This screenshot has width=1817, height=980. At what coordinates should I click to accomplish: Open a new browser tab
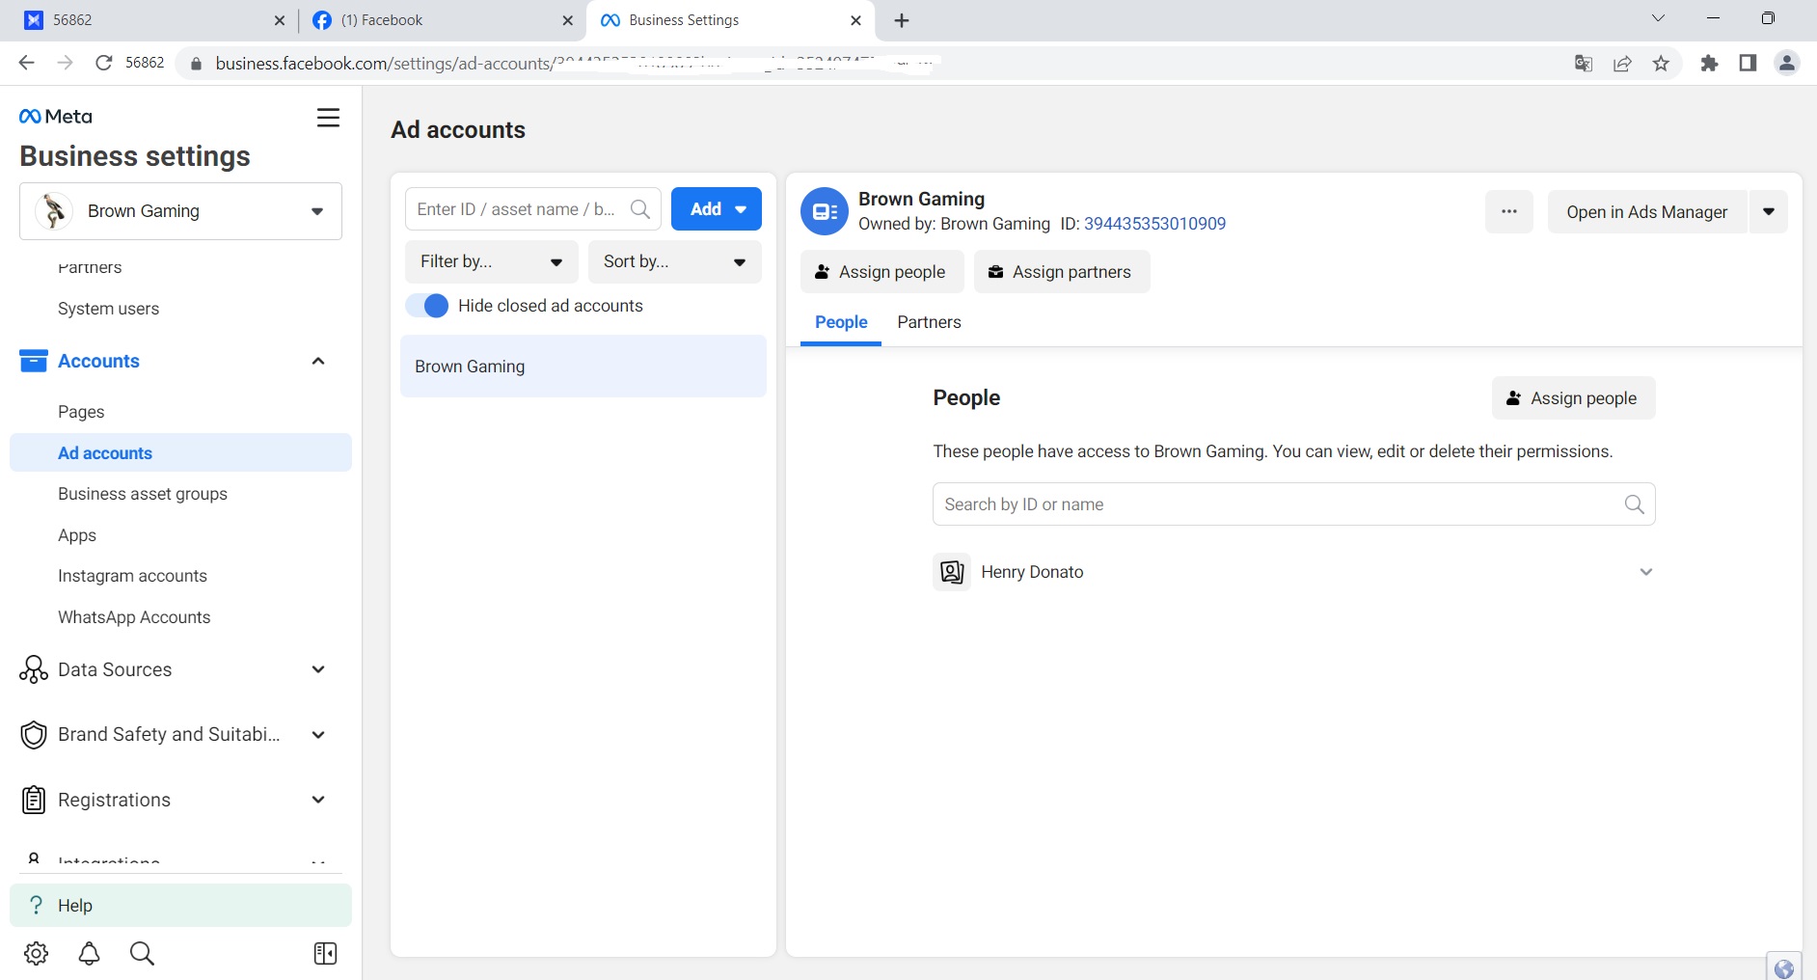pyautogui.click(x=902, y=20)
